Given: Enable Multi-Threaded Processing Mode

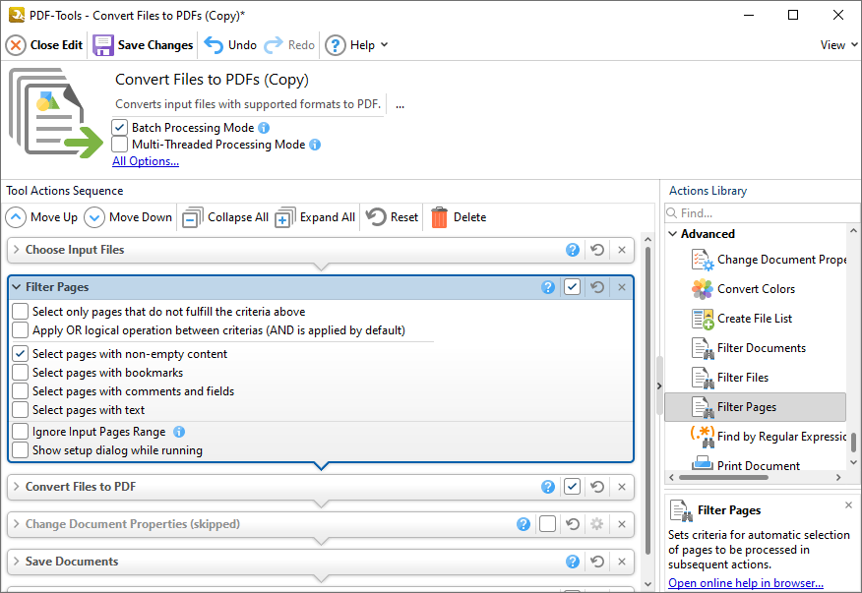Looking at the screenshot, I should 119,145.
